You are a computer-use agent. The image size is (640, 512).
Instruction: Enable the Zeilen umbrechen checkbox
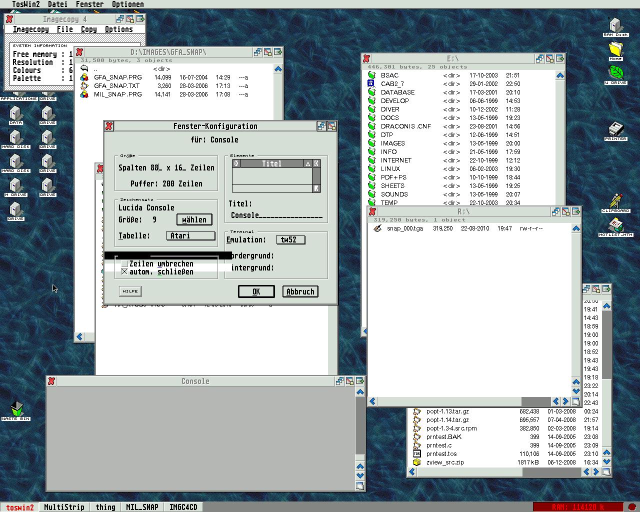[124, 264]
